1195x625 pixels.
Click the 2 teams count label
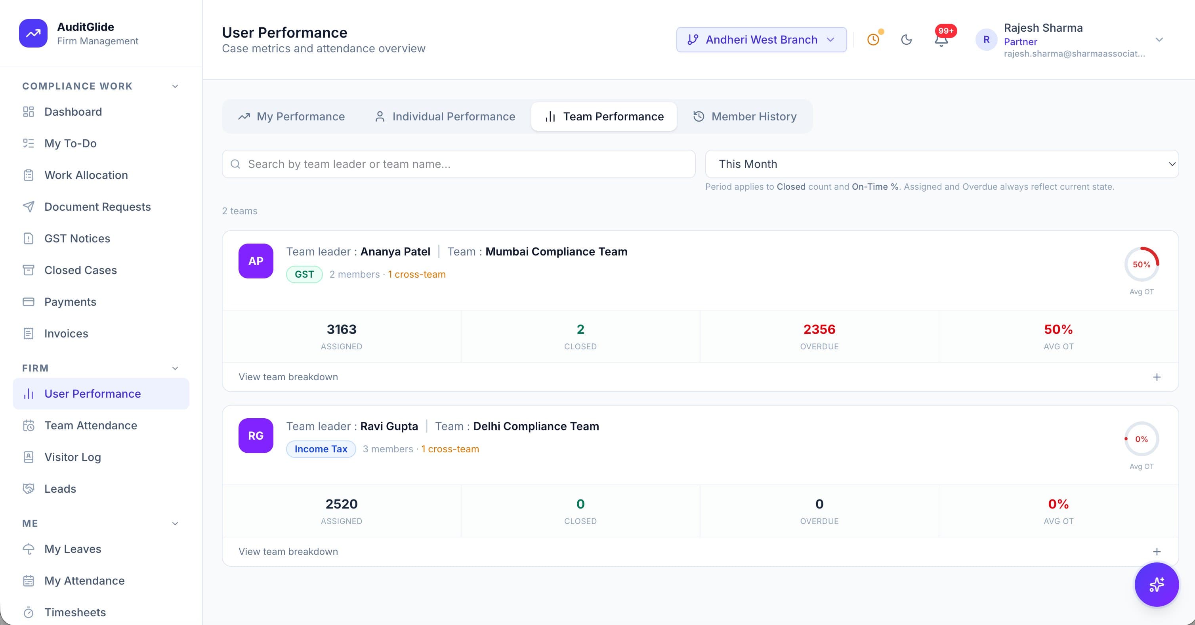240,211
